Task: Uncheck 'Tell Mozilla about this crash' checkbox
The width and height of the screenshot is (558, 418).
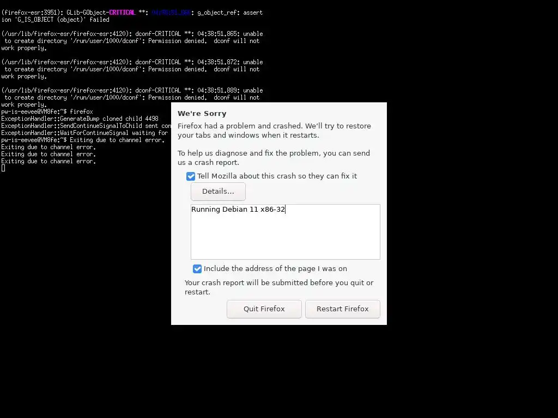Action: 191,176
